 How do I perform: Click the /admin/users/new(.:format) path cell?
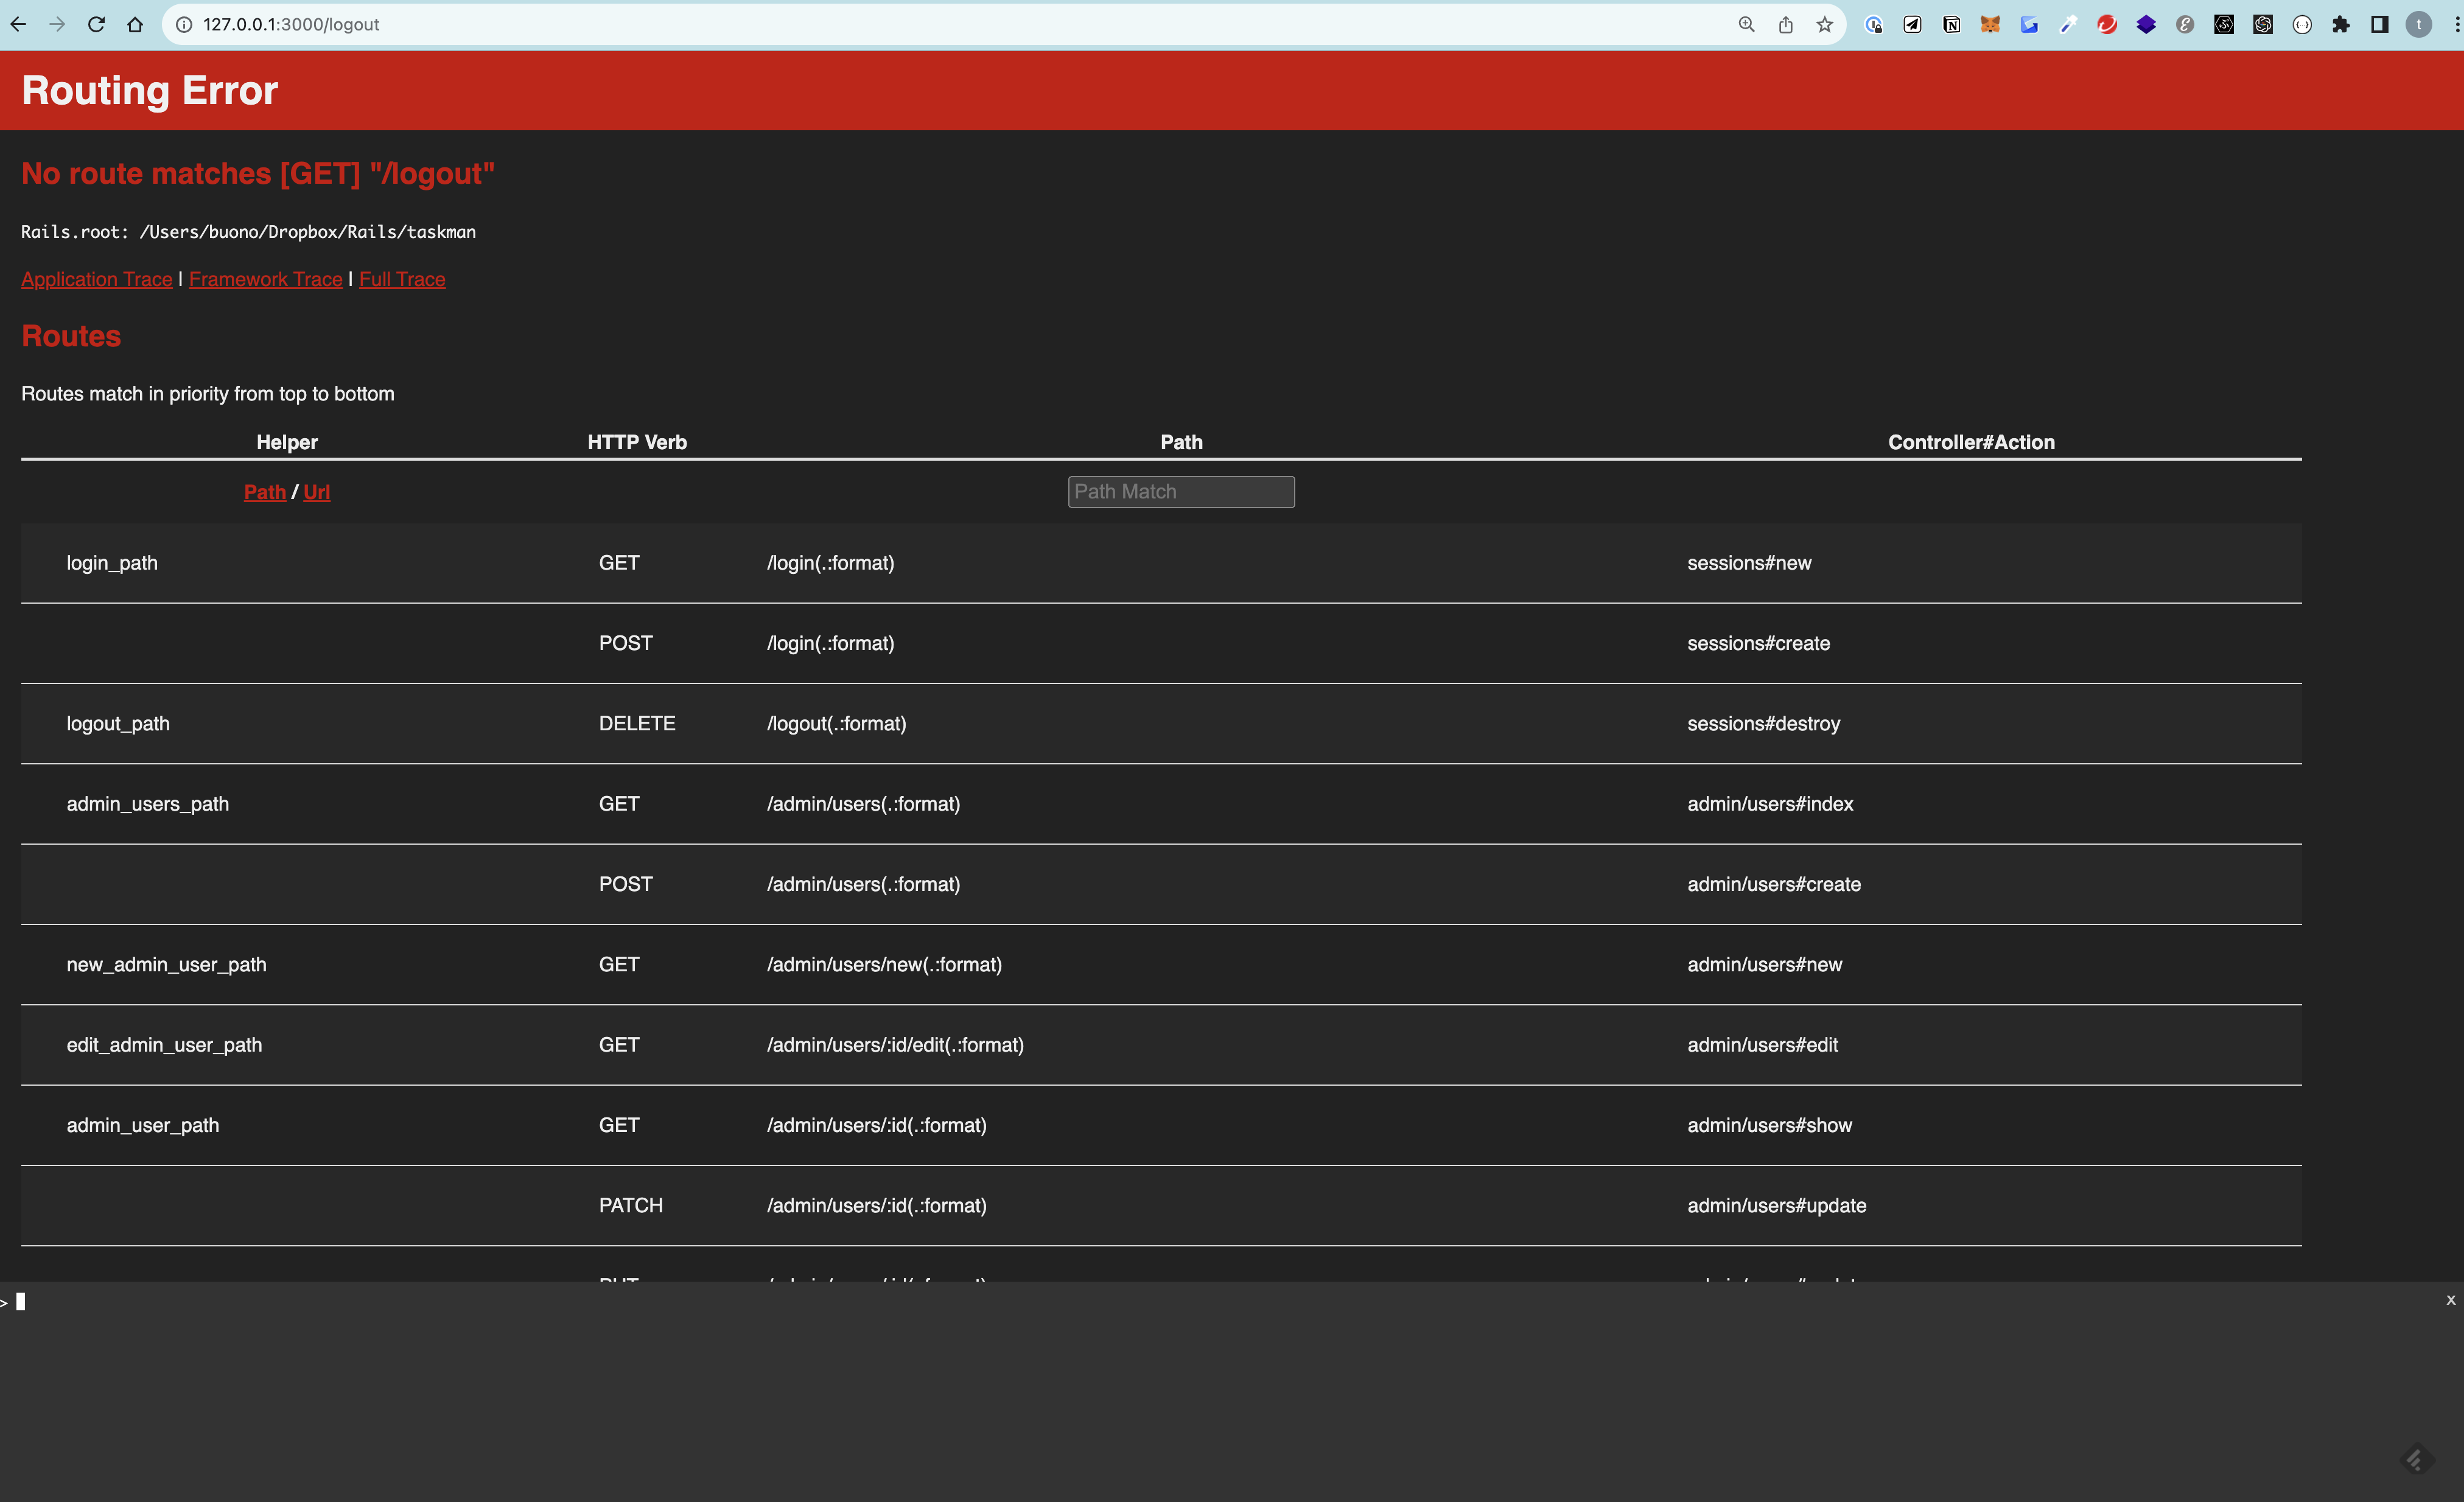[884, 965]
